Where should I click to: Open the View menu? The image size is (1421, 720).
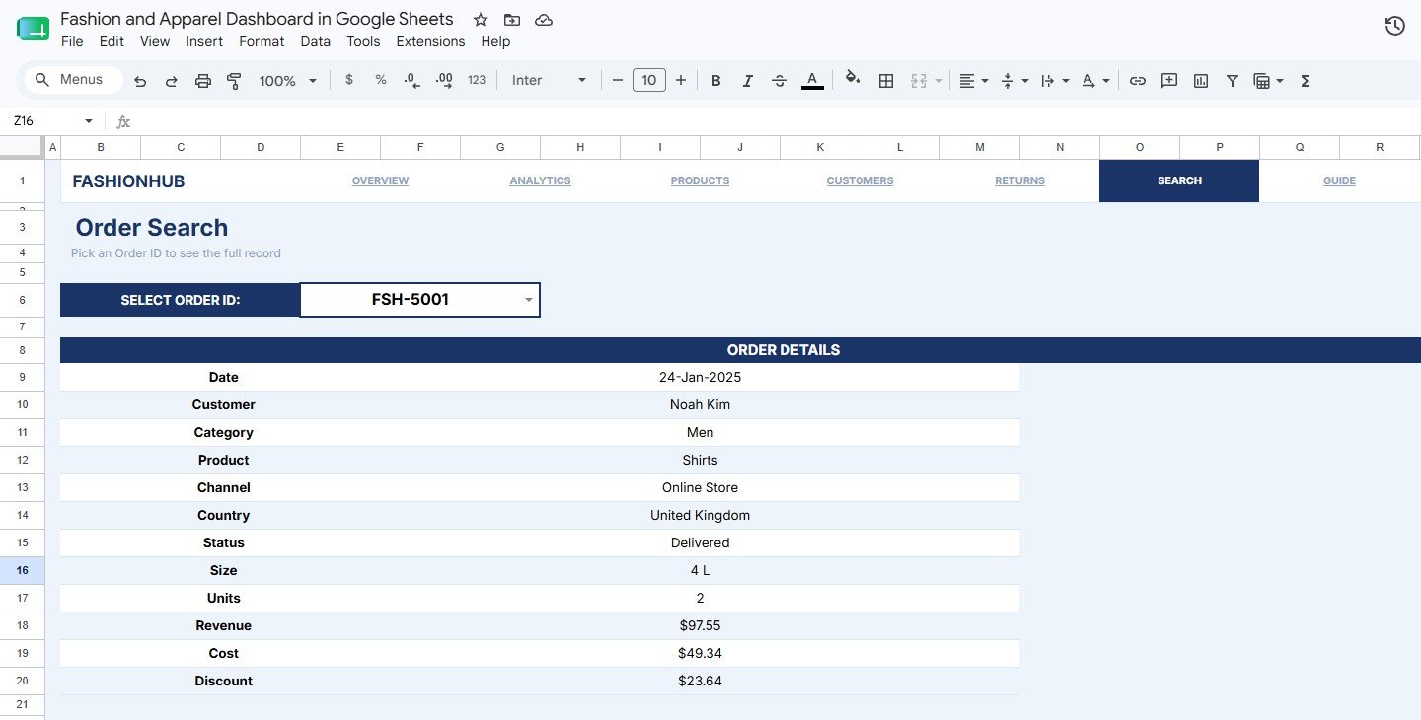pyautogui.click(x=155, y=41)
